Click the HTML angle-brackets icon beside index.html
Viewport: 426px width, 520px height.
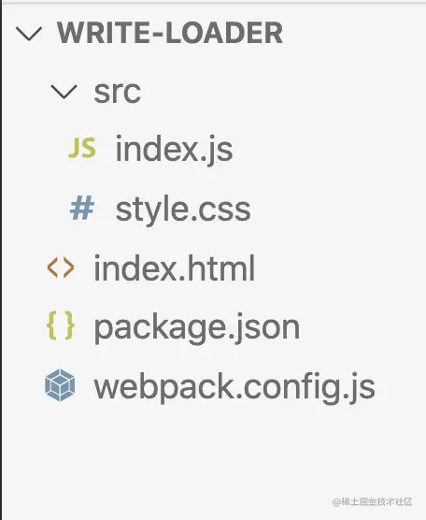click(x=61, y=267)
